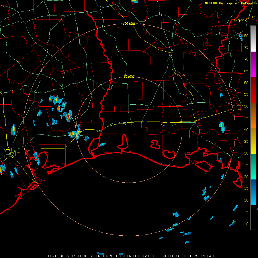This screenshot has height=258, width=258.
Task: Select the brown-orange segment of the color bar
Action: [253, 116]
